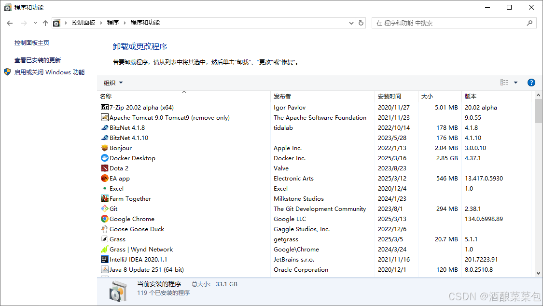This screenshot has width=543, height=306.
Task: Click the 程序和功能 breadcrumb segment
Action: coord(145,23)
